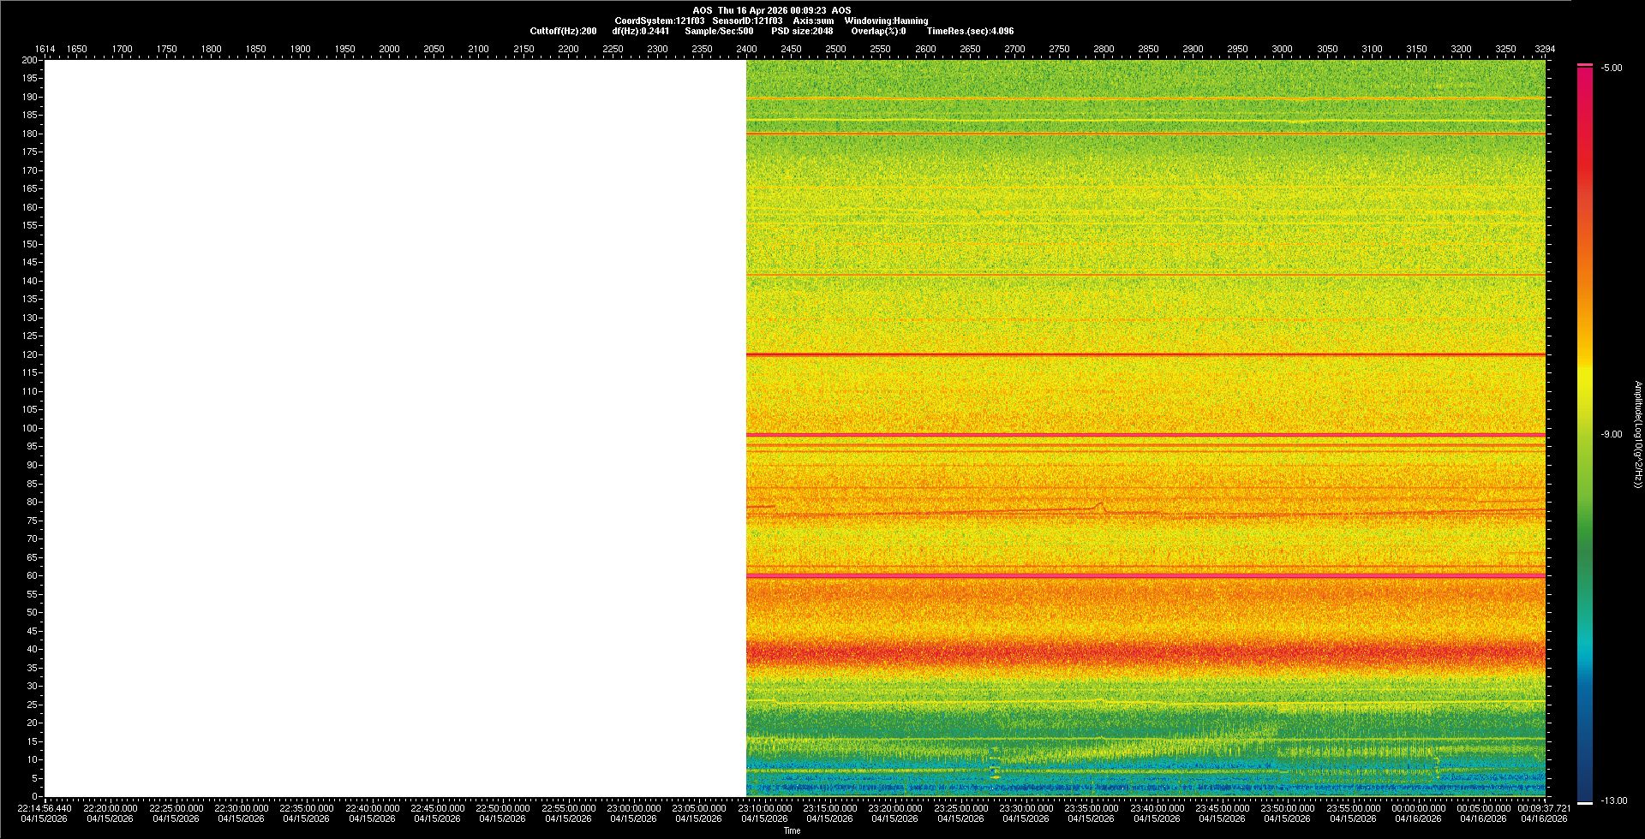Click the Cuttoff(Hz):200 parameter text

pyautogui.click(x=563, y=31)
